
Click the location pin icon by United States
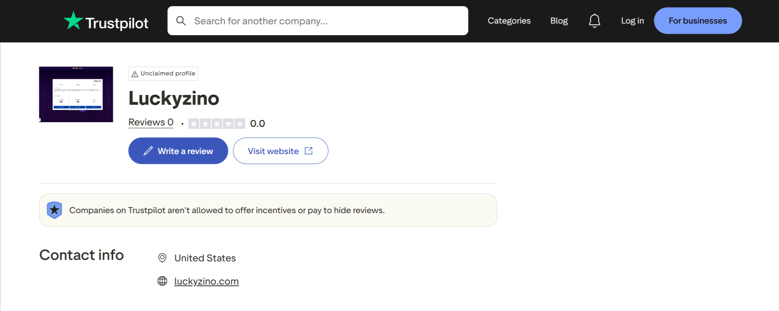click(x=162, y=258)
